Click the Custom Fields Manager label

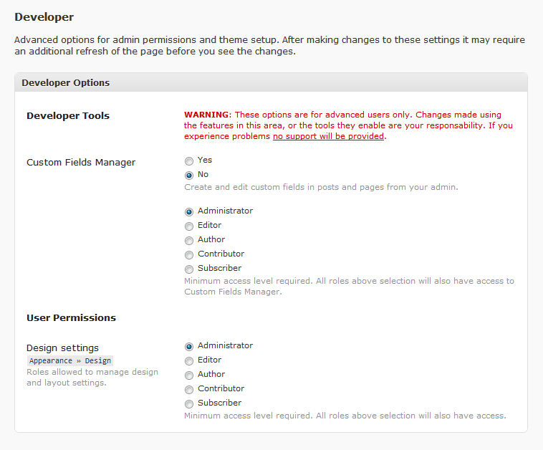coord(81,162)
